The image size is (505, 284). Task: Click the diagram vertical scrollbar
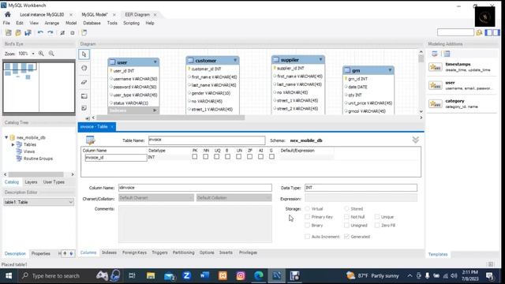(421, 58)
